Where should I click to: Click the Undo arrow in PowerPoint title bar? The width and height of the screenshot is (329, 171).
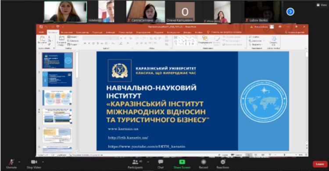[46, 27]
